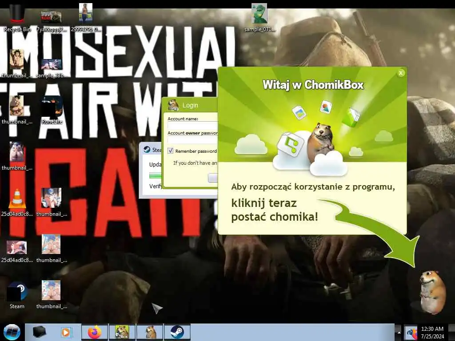The height and width of the screenshot is (341, 455).
Task: Open Firefox from the taskbar
Action: [95, 332]
